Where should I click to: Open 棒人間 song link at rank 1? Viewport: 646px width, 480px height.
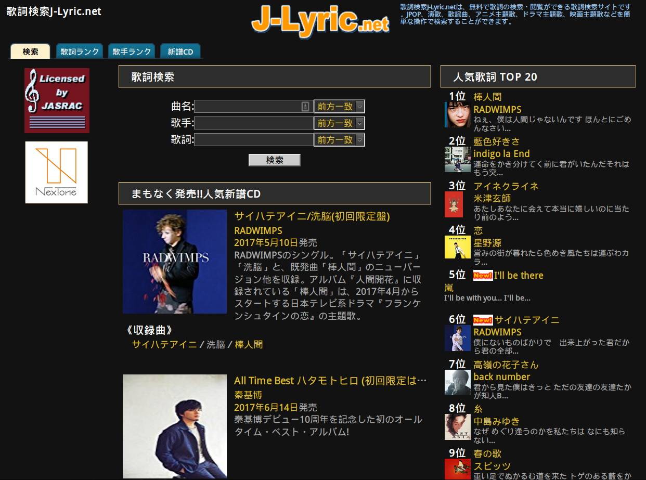click(x=487, y=97)
